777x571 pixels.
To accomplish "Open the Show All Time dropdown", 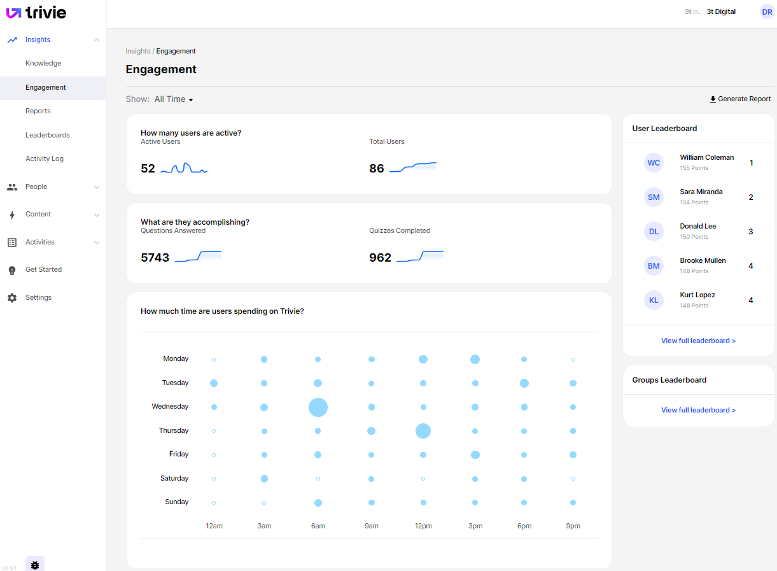I will point(173,99).
